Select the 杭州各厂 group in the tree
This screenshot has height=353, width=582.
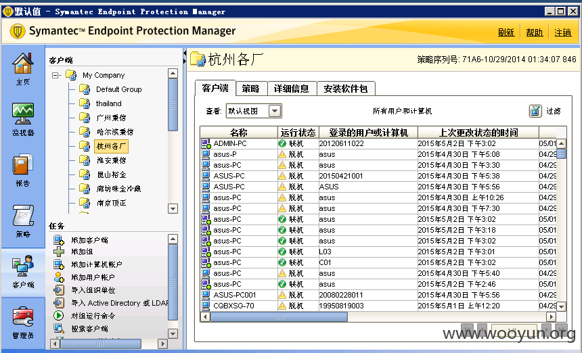112,146
